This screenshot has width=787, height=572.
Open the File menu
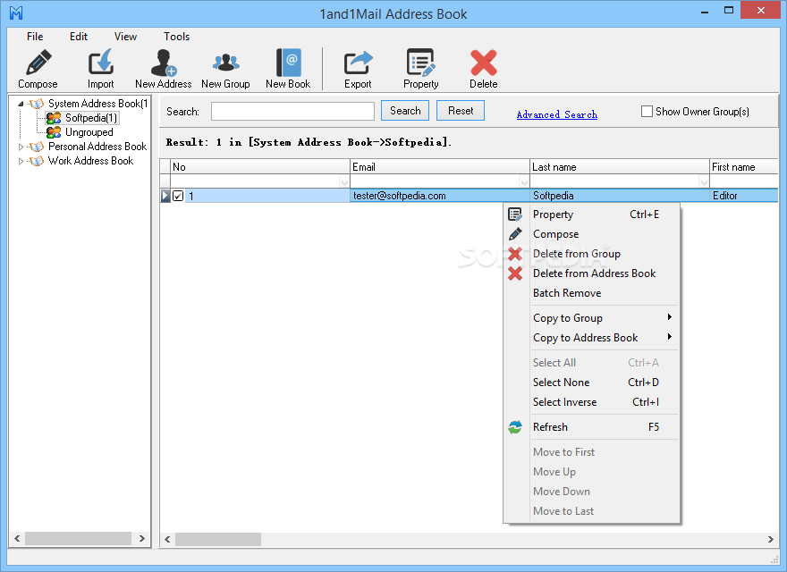[35, 37]
